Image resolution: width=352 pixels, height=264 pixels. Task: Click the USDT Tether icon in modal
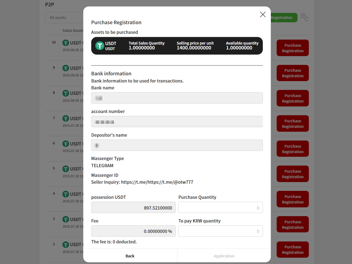pos(100,46)
